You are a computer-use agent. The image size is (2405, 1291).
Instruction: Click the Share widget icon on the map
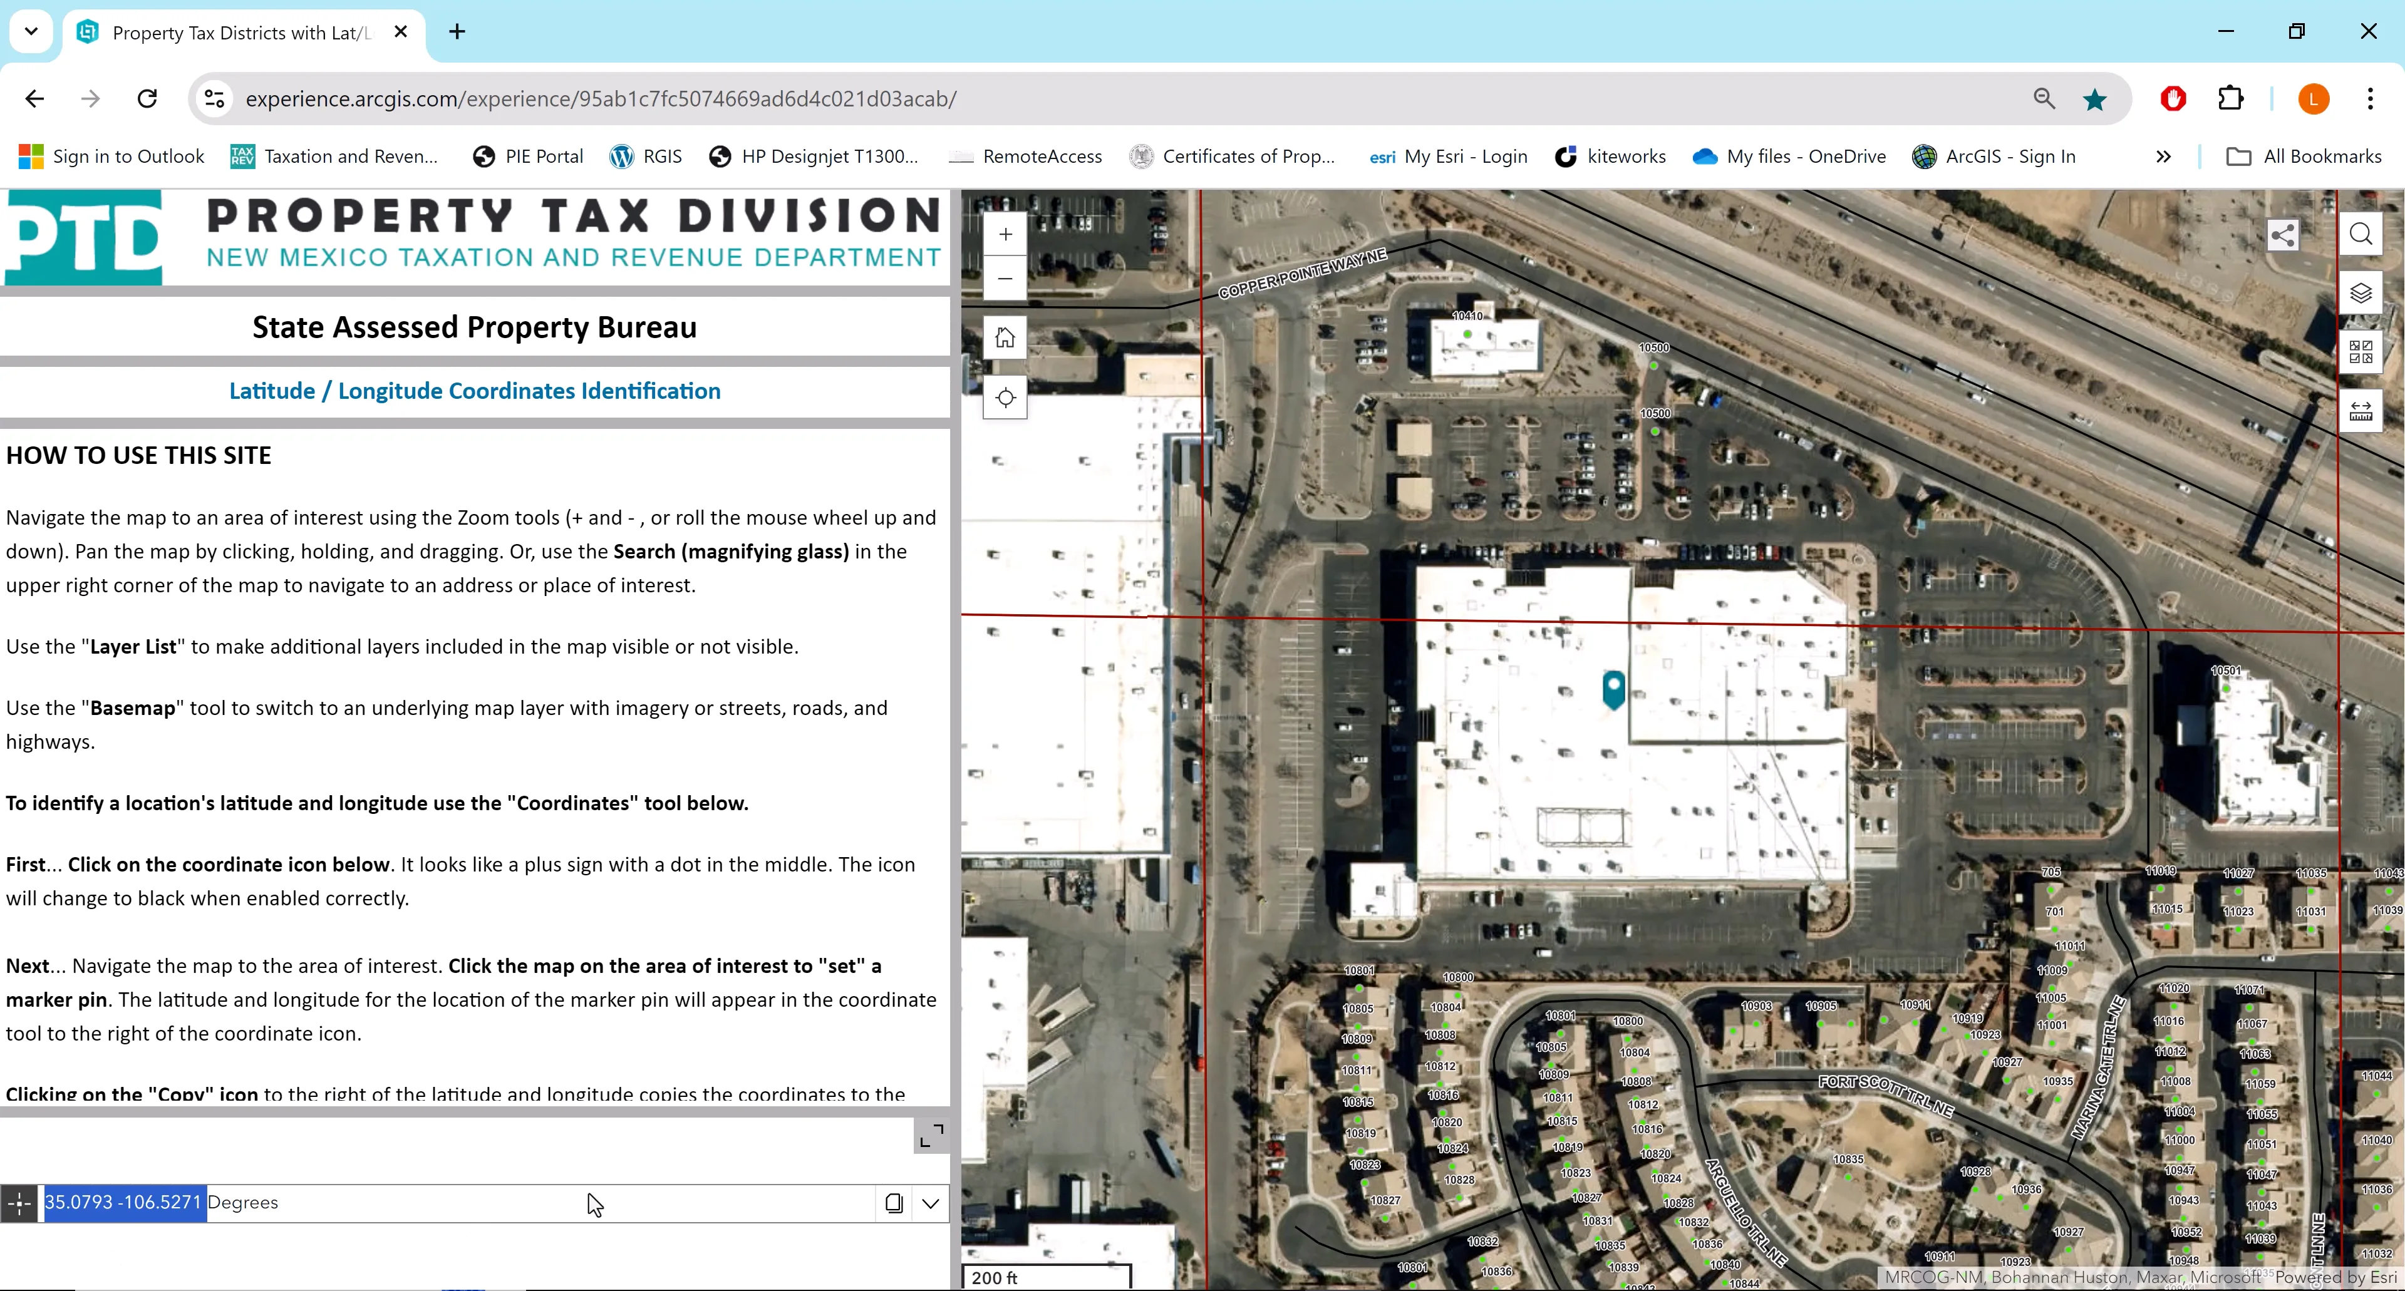pyautogui.click(x=2283, y=234)
